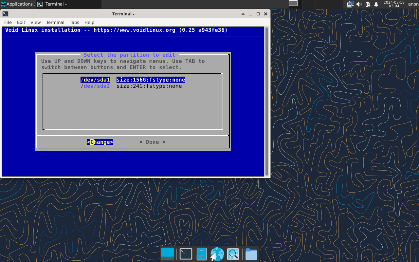Launch the Terminal emulator from the dock
This screenshot has height=262, width=419.
(186, 254)
